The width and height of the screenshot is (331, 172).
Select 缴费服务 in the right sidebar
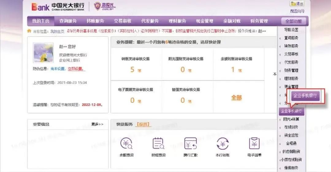pos(291,168)
